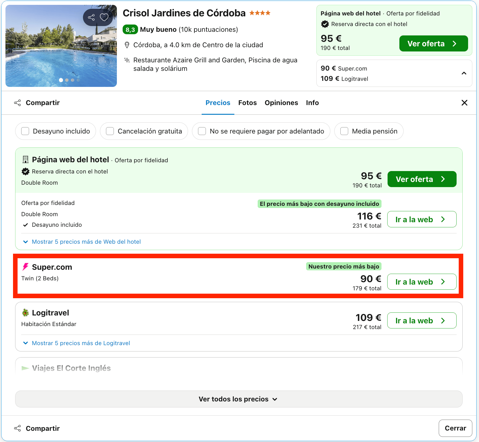The width and height of the screenshot is (479, 442).
Task: Click the location pin icon beside Córdoba
Action: (x=127, y=45)
